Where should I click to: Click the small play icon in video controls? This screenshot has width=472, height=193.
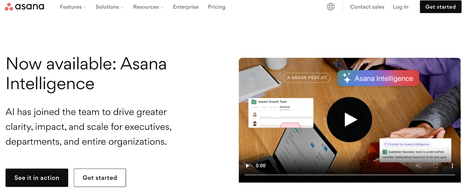(x=248, y=166)
